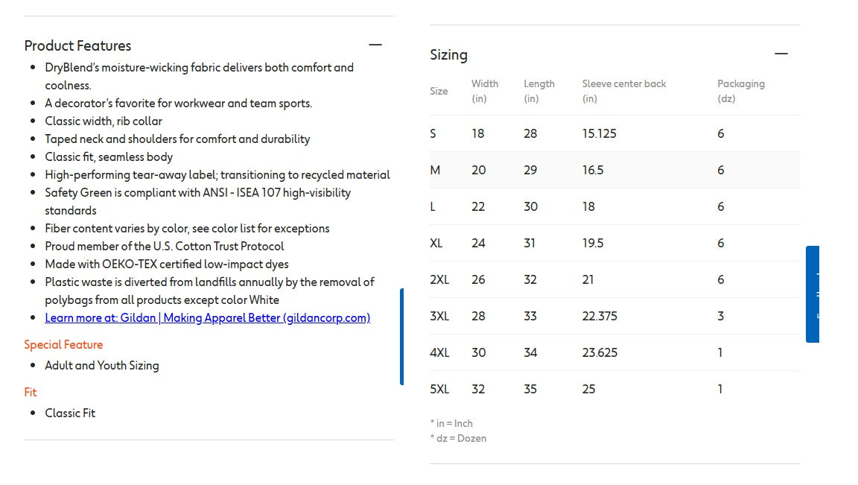The image size is (858, 485).
Task: Click the Sleeve center back column header
Action: coord(623,91)
